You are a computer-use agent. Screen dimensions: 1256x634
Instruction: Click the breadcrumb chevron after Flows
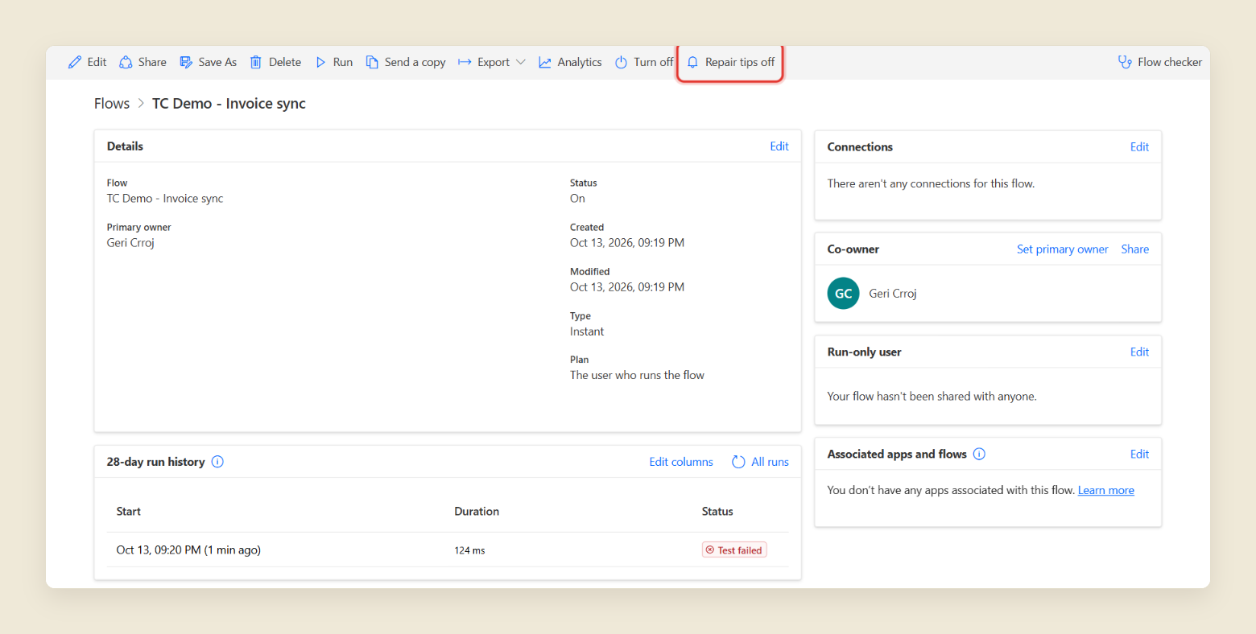click(x=141, y=103)
